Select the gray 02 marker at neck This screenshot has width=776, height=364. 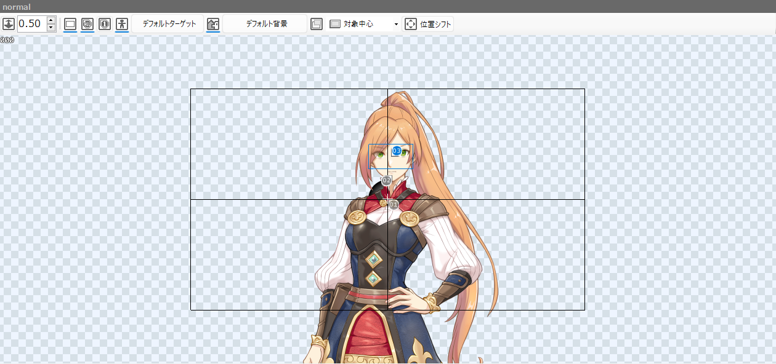coord(386,181)
